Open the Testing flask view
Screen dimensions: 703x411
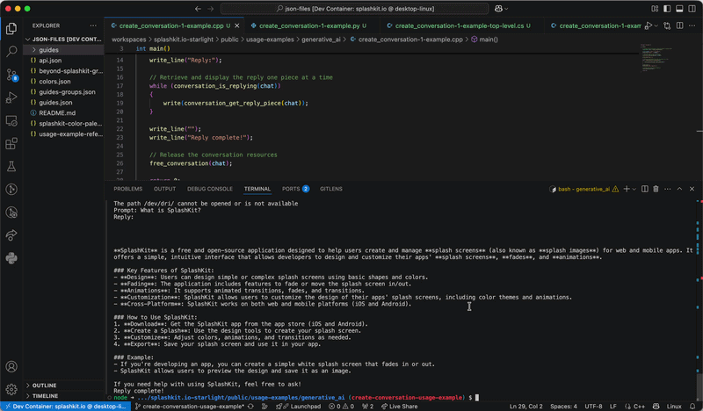(x=11, y=166)
